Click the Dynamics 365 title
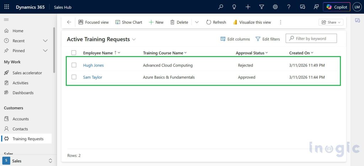This screenshot has height=166, width=364. (30, 7)
